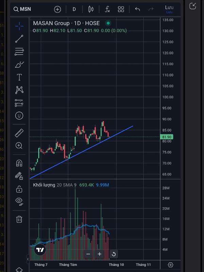Click the collapse arrow icon at top right
Image resolution: width=204 pixels, height=272 pixels.
tap(192, 6)
